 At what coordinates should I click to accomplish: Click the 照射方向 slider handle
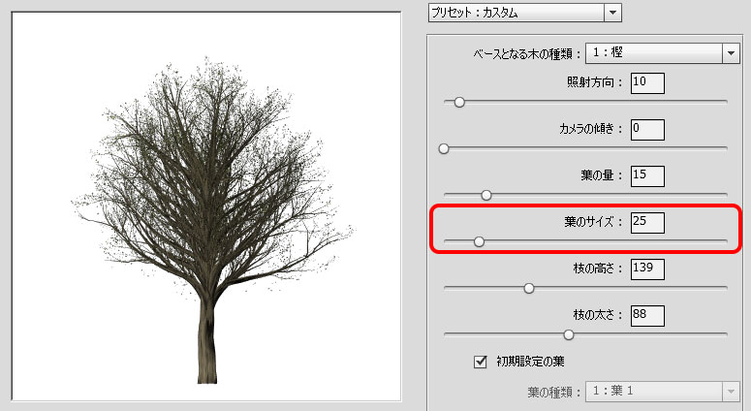459,102
